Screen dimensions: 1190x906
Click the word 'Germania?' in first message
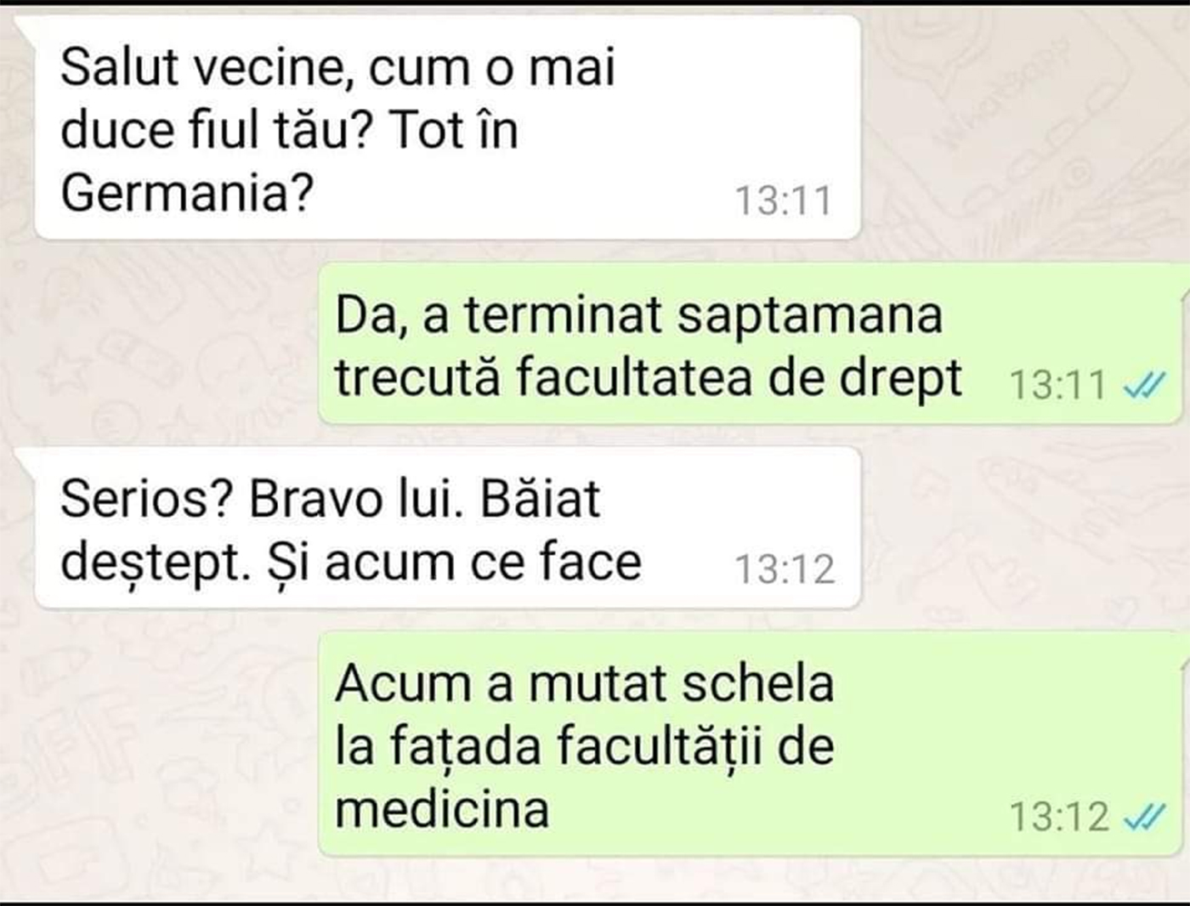pos(187,192)
